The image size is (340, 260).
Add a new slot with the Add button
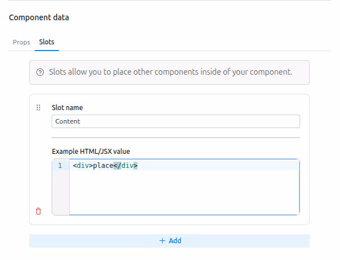[169, 241]
